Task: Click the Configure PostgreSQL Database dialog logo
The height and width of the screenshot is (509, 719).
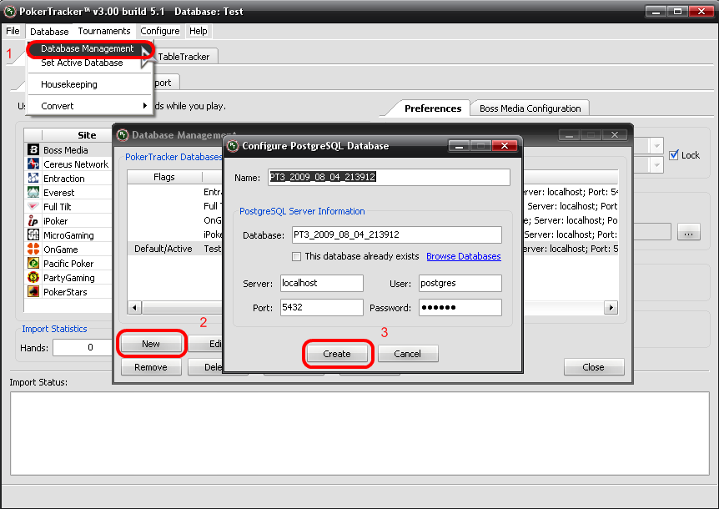Action: pyautogui.click(x=233, y=146)
